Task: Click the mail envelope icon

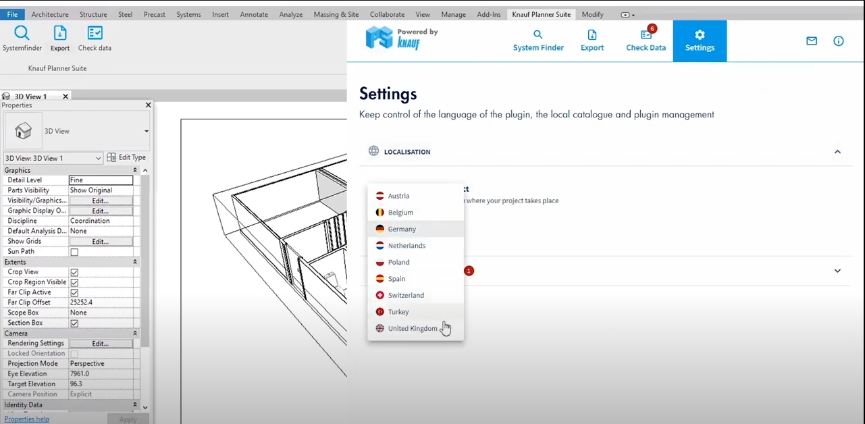Action: pyautogui.click(x=812, y=41)
